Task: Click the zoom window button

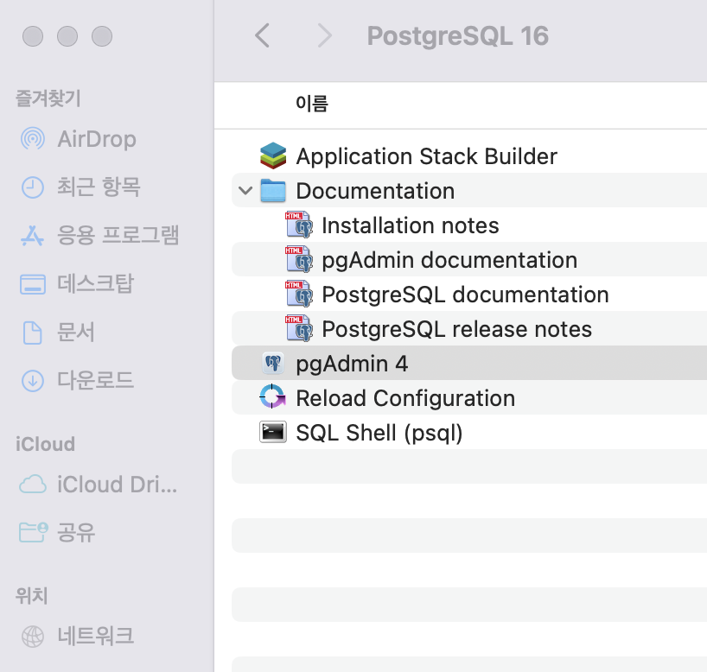Action: [x=102, y=36]
